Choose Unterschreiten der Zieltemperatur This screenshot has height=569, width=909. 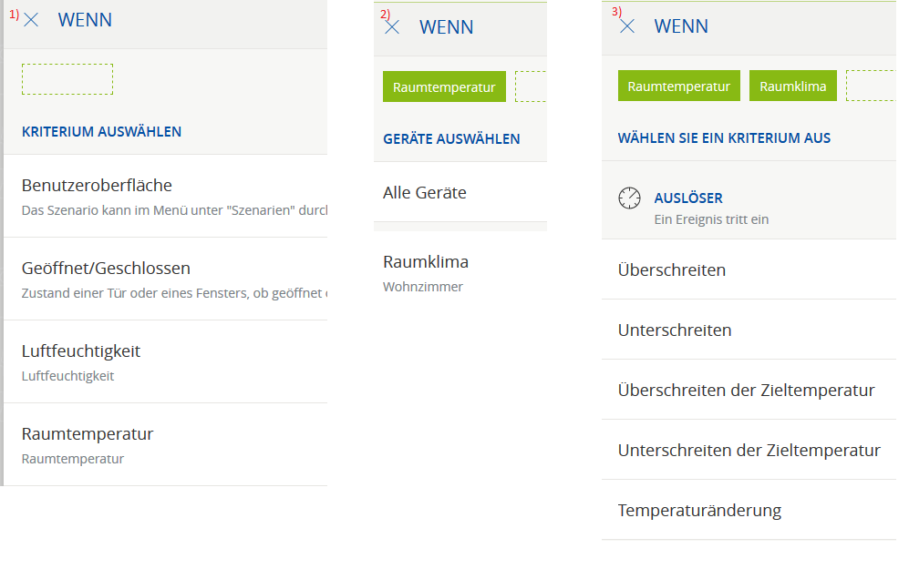(x=749, y=451)
